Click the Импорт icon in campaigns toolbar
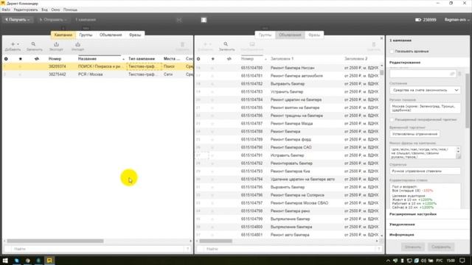The image size is (472, 265). pyautogui.click(x=77, y=44)
